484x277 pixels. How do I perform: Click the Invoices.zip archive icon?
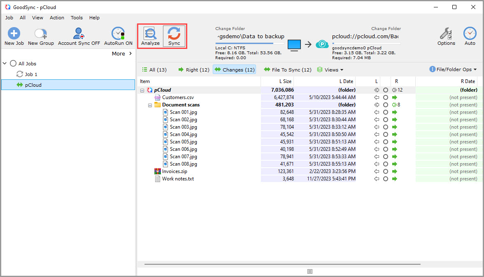pos(157,171)
